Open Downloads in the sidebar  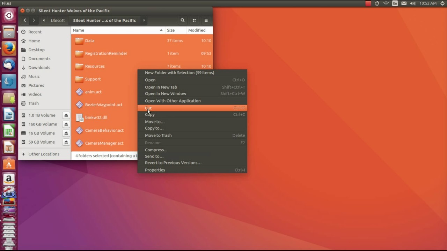pos(45,68)
